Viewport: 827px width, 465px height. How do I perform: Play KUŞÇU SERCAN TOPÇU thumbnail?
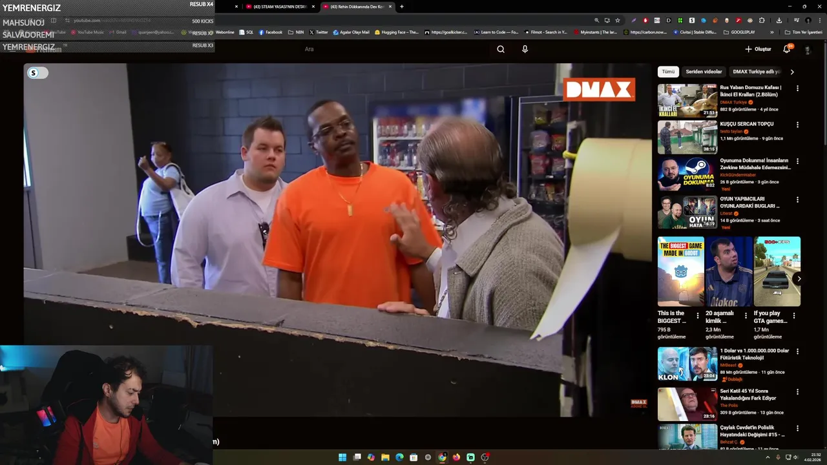point(687,137)
